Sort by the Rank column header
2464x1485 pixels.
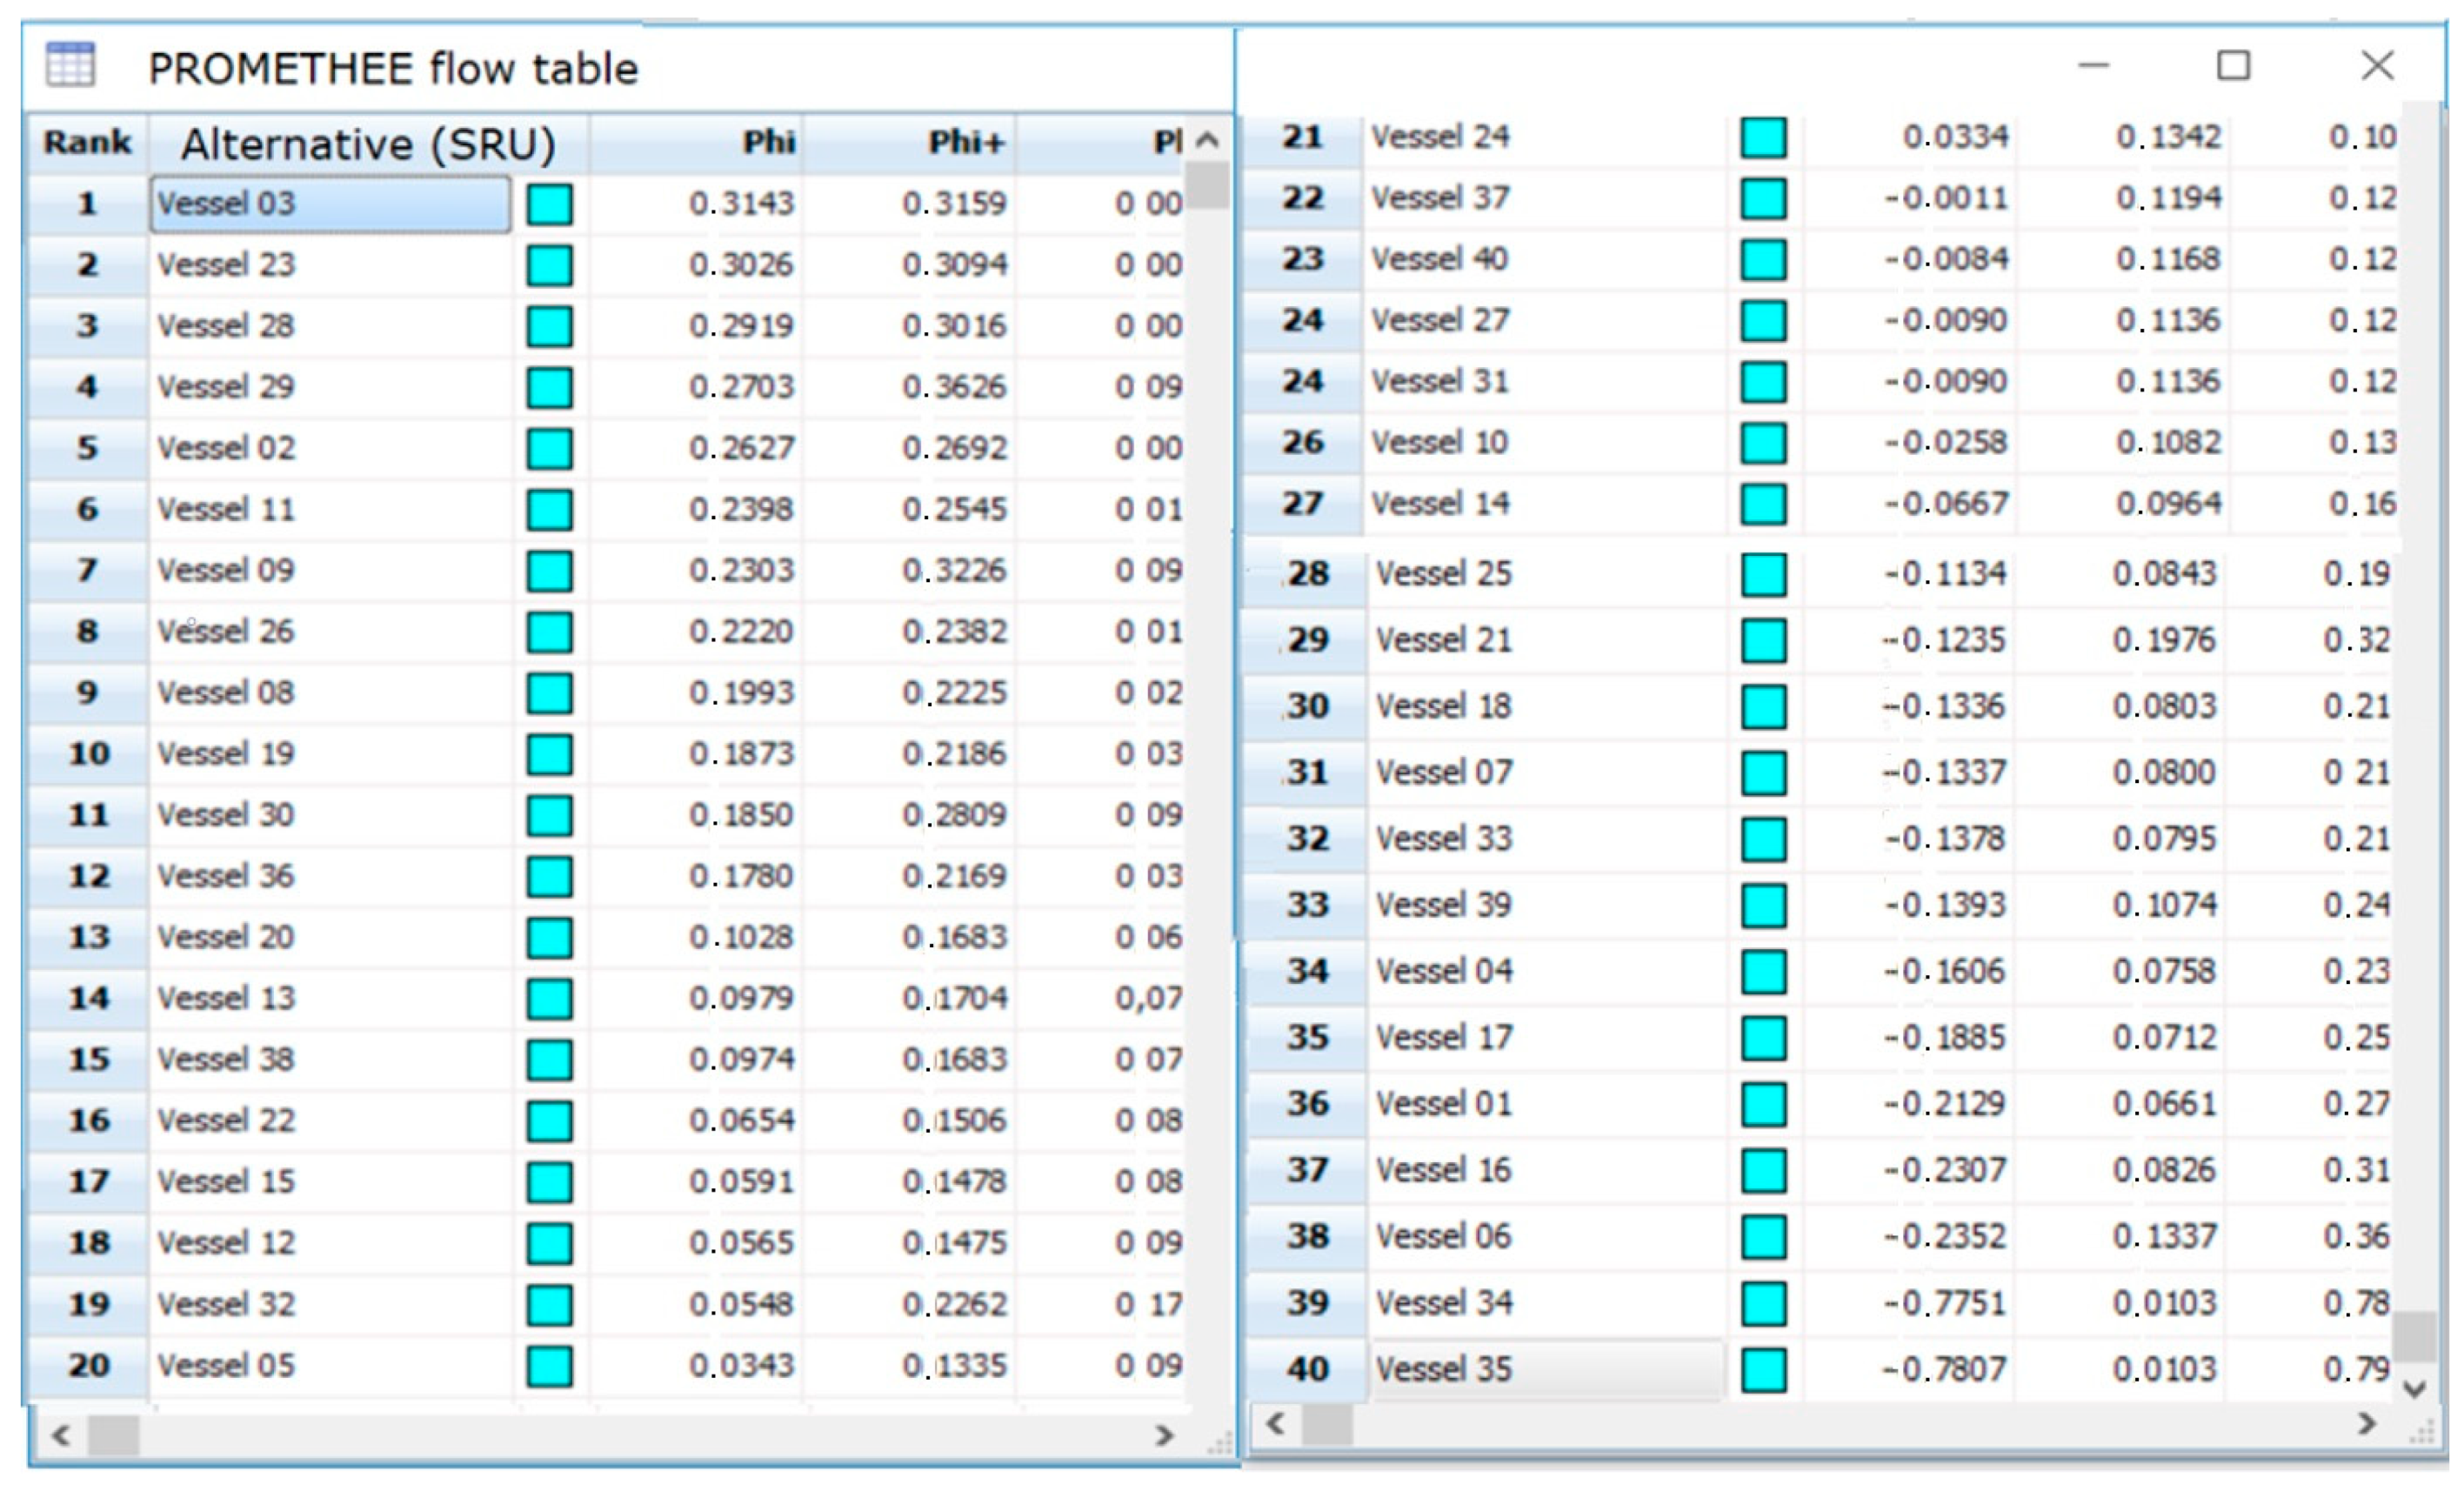point(87,143)
